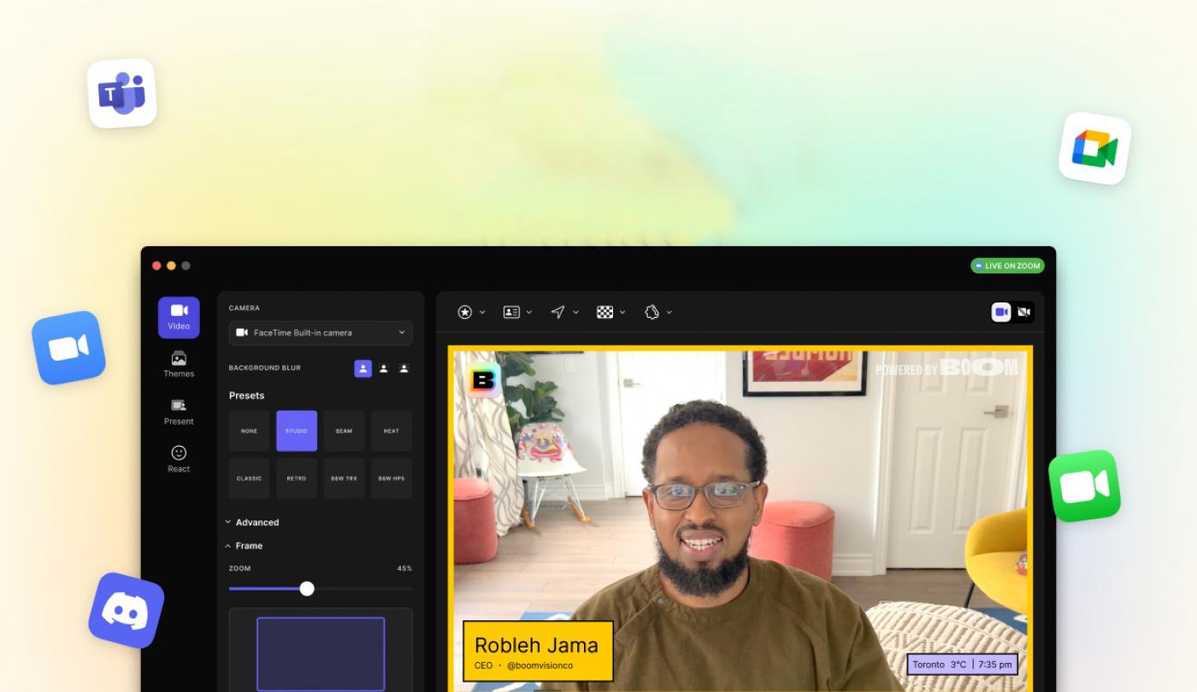The height and width of the screenshot is (692, 1197).
Task: Select the first background blur level
Action: click(x=363, y=368)
